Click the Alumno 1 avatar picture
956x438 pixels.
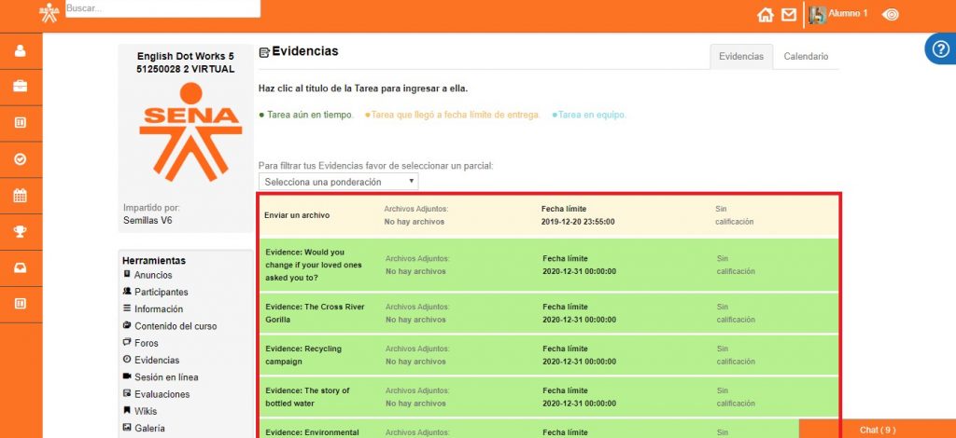pyautogui.click(x=817, y=15)
